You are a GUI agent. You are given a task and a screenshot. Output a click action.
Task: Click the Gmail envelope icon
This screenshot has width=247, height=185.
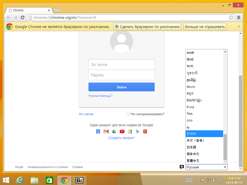106,131
